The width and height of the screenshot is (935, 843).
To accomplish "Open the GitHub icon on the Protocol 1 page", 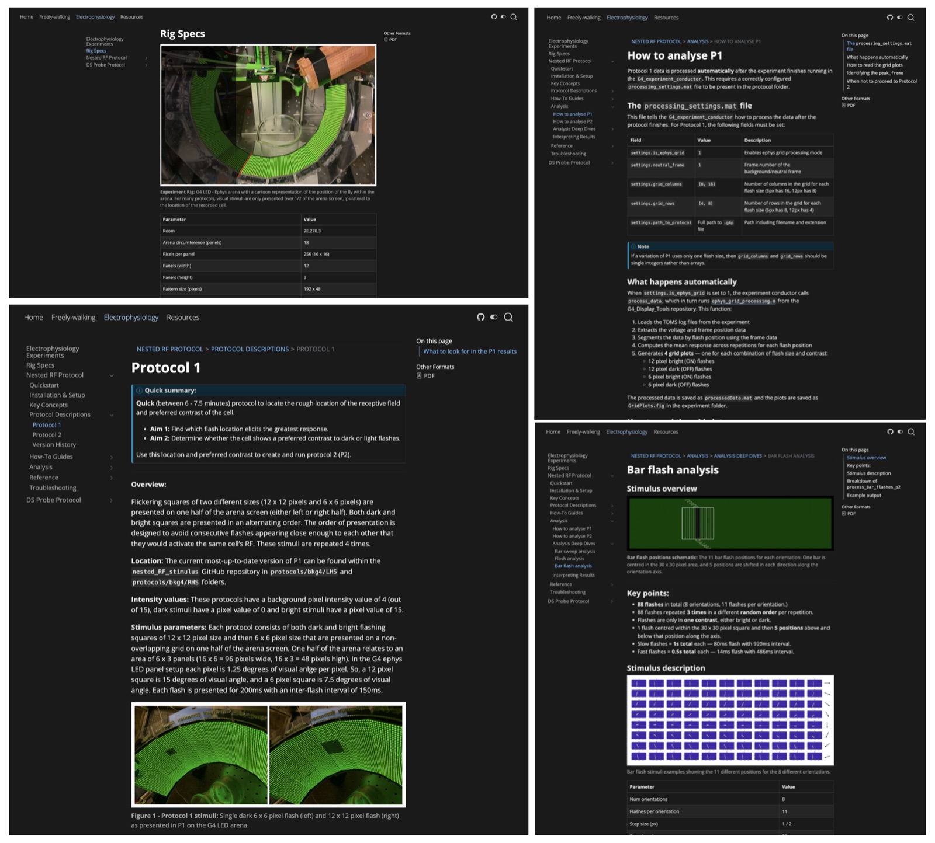I will click(x=480, y=317).
